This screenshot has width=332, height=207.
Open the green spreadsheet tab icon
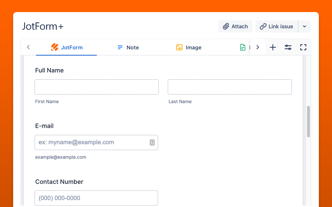[242, 47]
